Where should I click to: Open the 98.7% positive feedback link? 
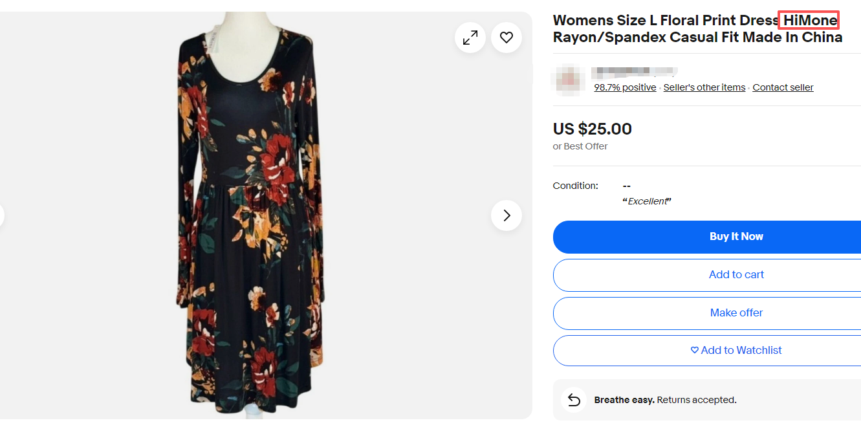(x=625, y=87)
